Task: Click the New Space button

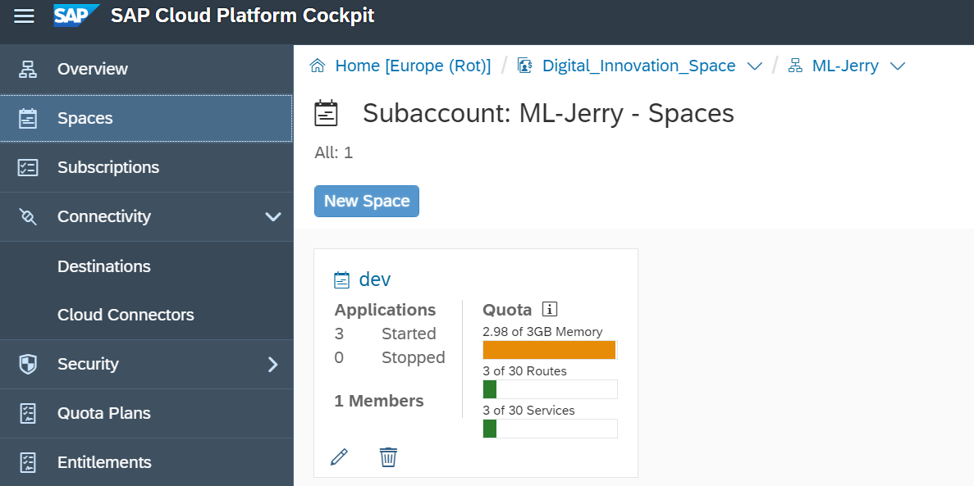Action: click(x=367, y=202)
